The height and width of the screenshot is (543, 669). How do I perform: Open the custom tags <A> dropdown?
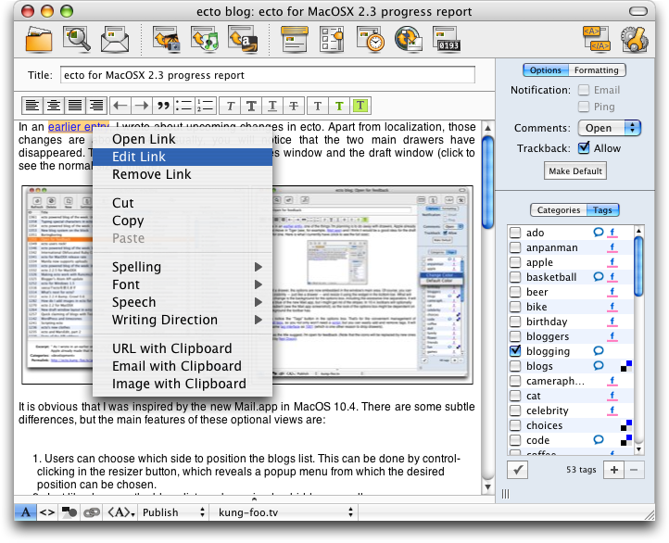[121, 512]
